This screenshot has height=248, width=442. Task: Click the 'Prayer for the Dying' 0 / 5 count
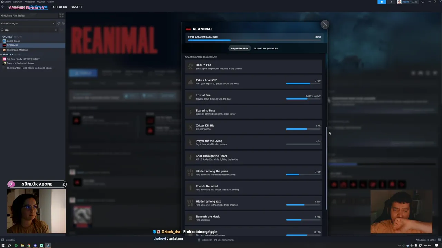[318, 141]
